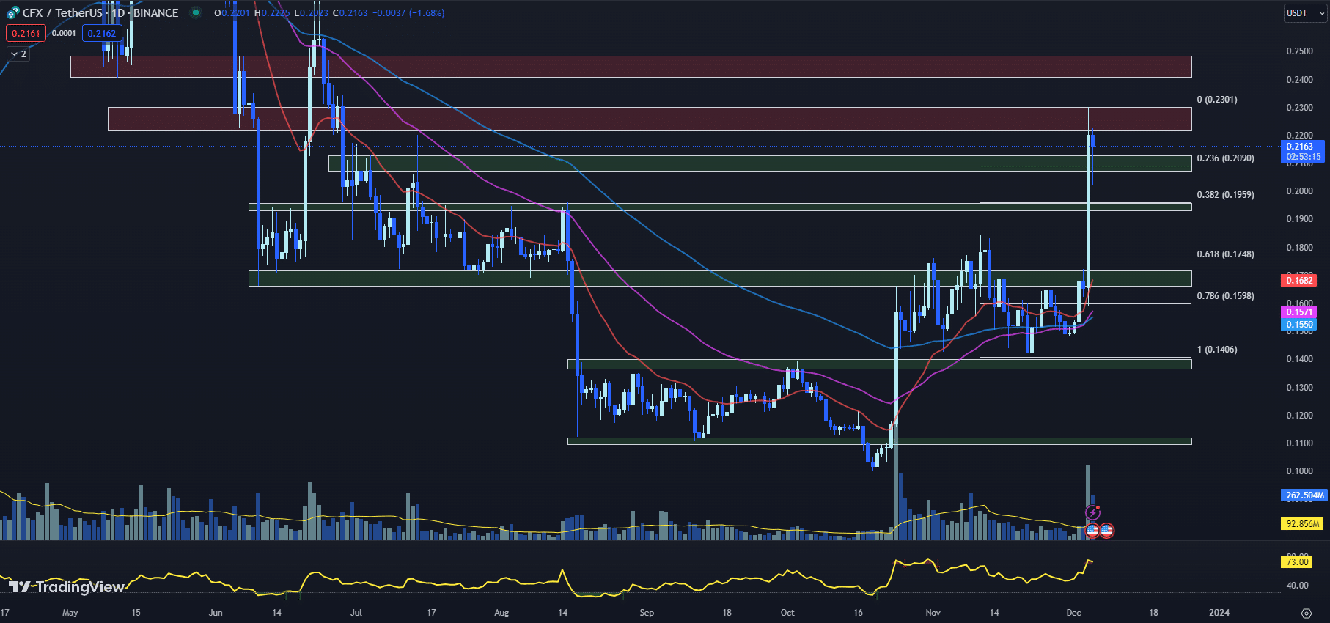
Task: Click the purple lightning bolt event icon
Action: [1092, 512]
